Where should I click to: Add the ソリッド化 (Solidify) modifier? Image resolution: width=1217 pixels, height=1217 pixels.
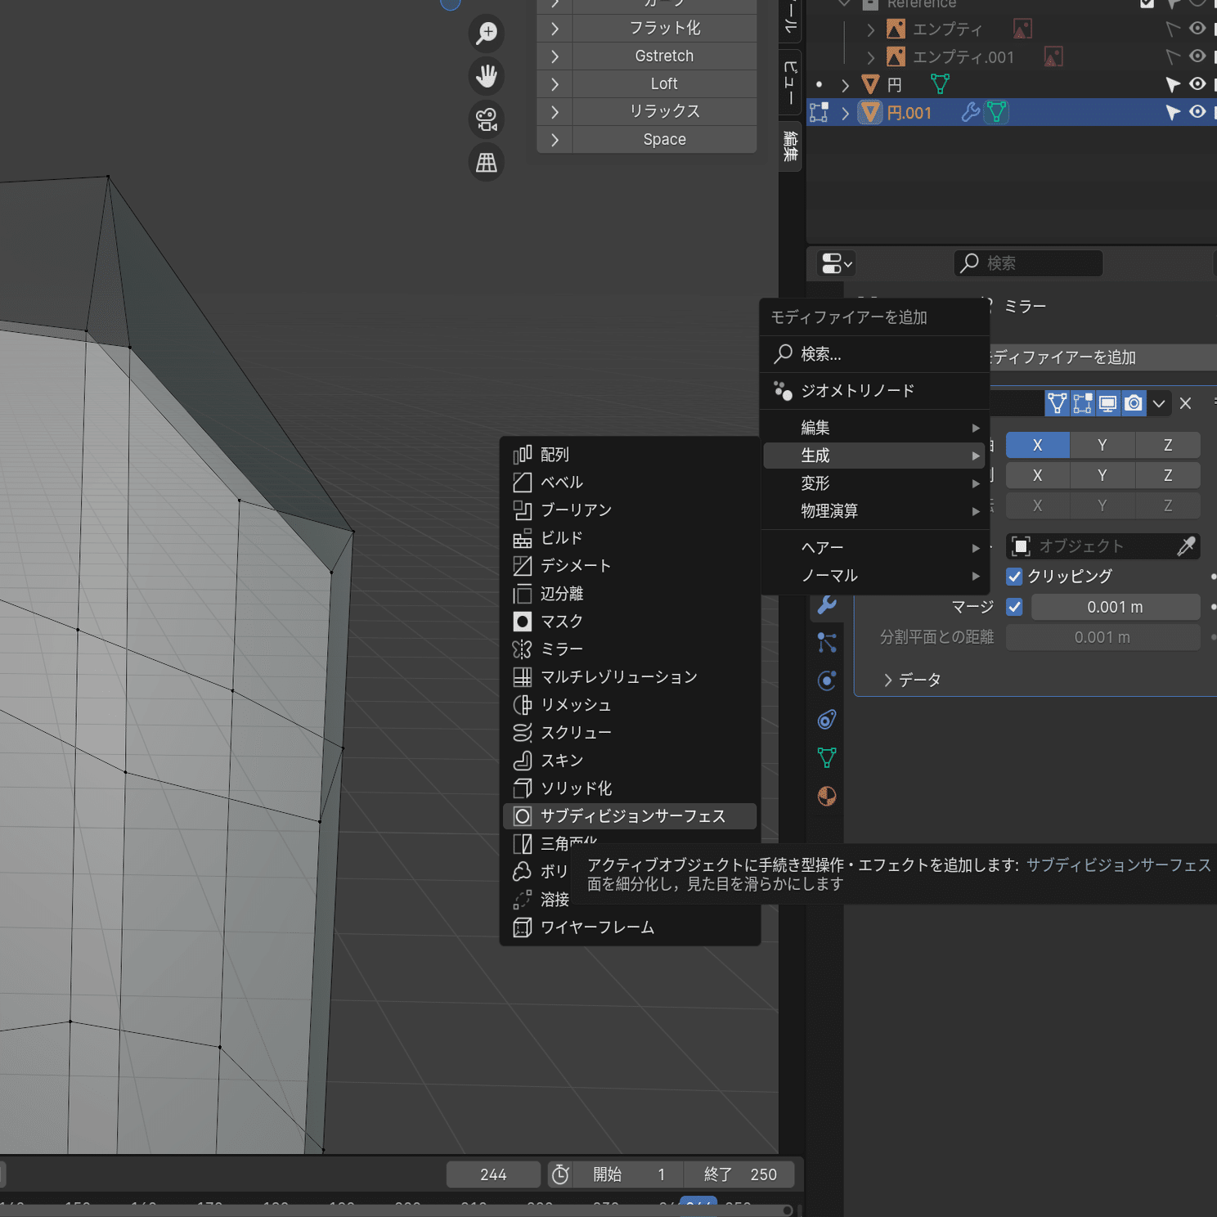[630, 788]
